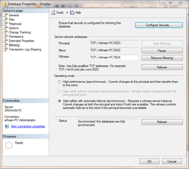189x169 pixels.
Task: Click the connection properties computer icon
Action: pyautogui.click(x=7, y=126)
